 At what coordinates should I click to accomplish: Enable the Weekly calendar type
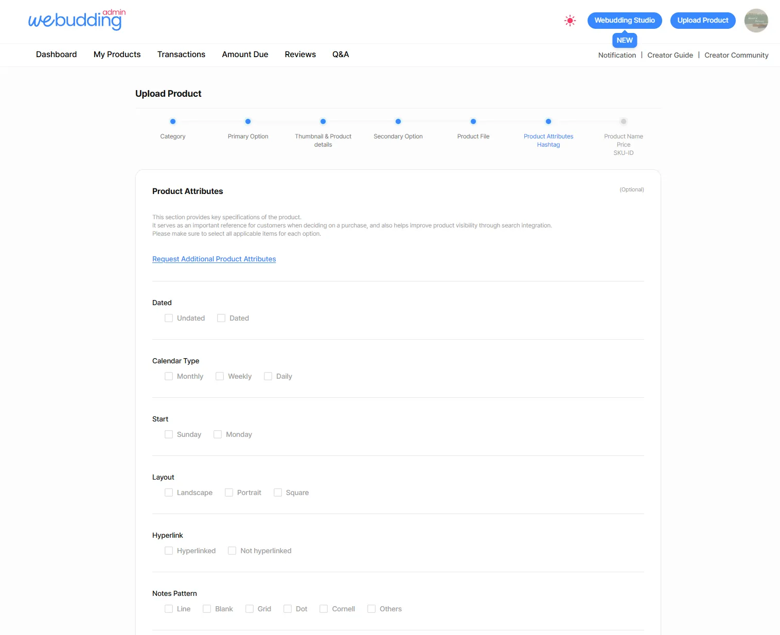(x=220, y=376)
